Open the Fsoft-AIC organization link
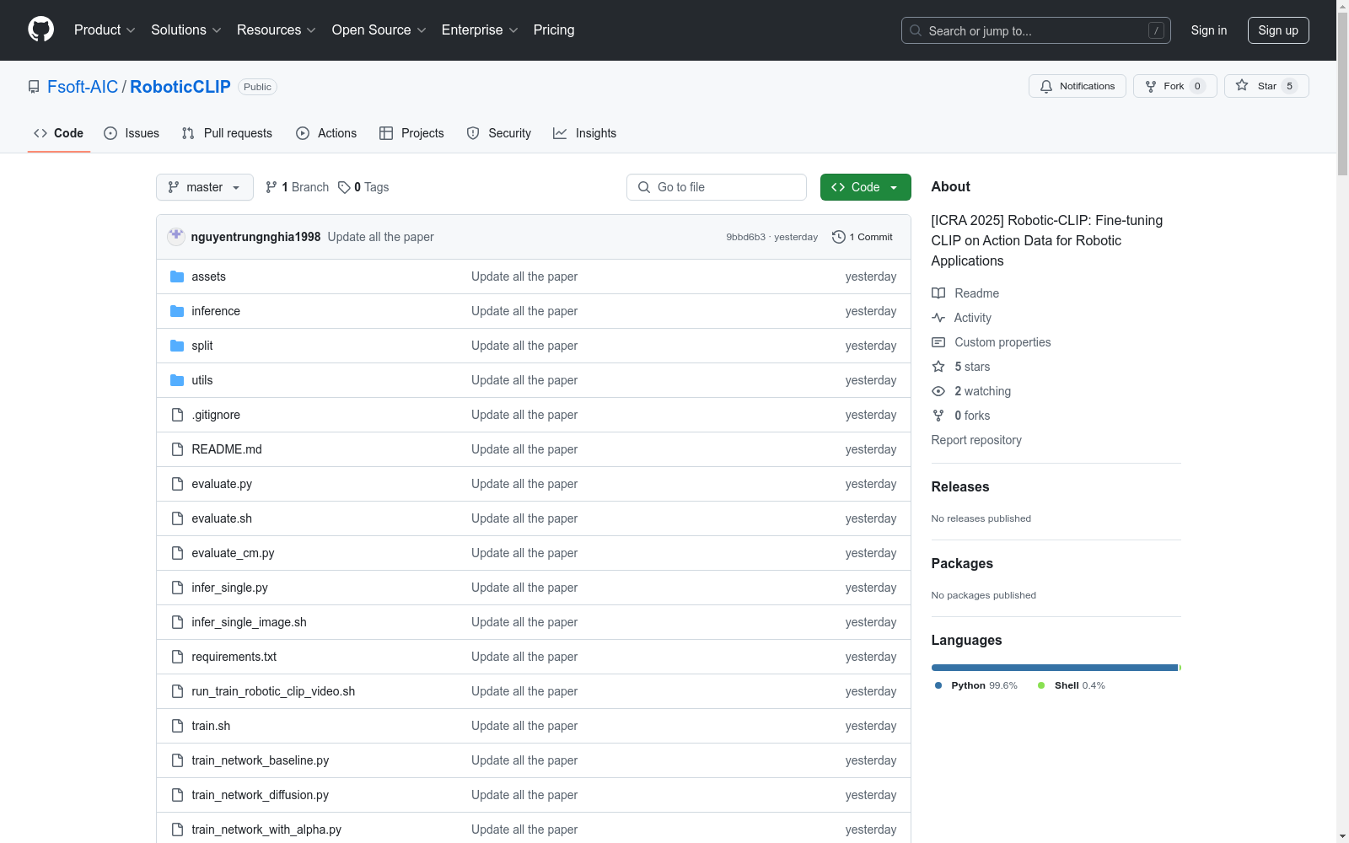 pos(83,87)
